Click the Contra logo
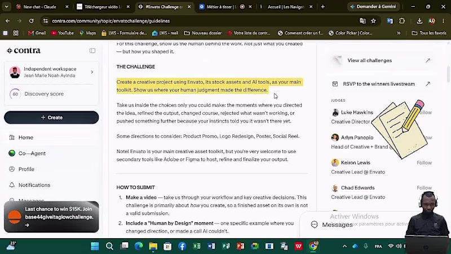 24,50
